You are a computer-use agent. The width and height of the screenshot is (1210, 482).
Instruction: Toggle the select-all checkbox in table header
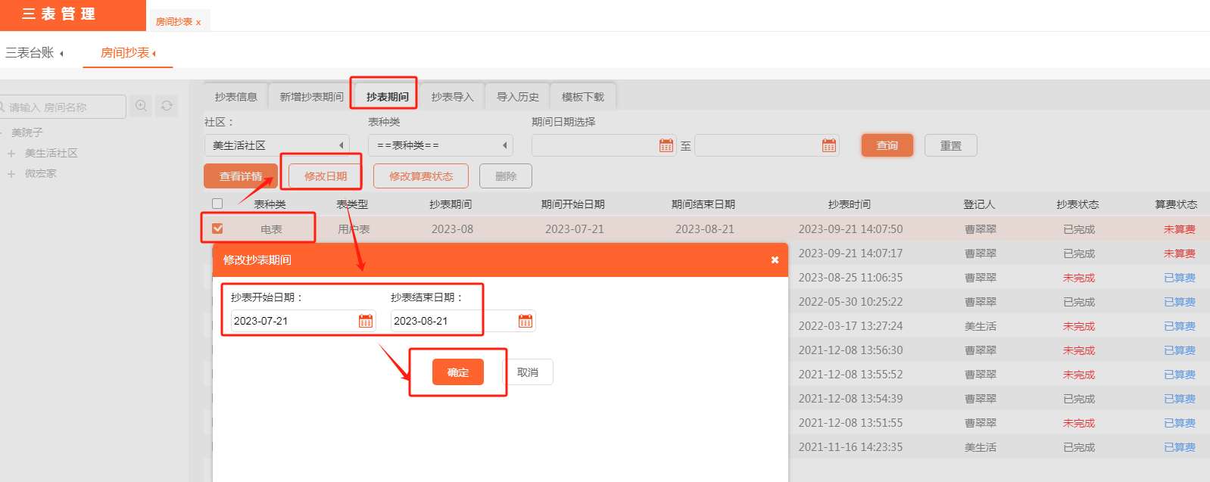coord(217,204)
